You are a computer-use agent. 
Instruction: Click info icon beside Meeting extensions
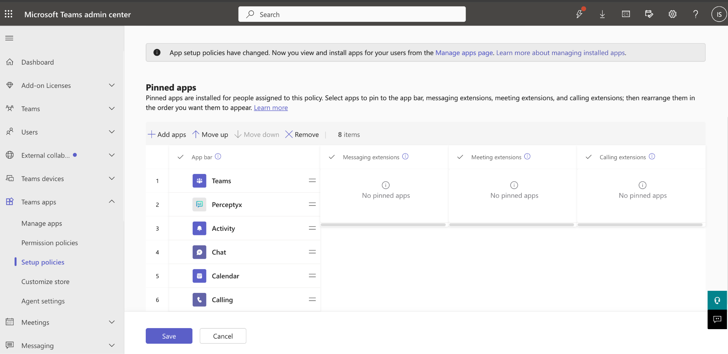click(x=527, y=157)
